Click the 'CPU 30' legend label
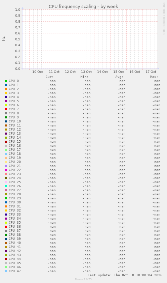 pyautogui.click(x=15, y=202)
